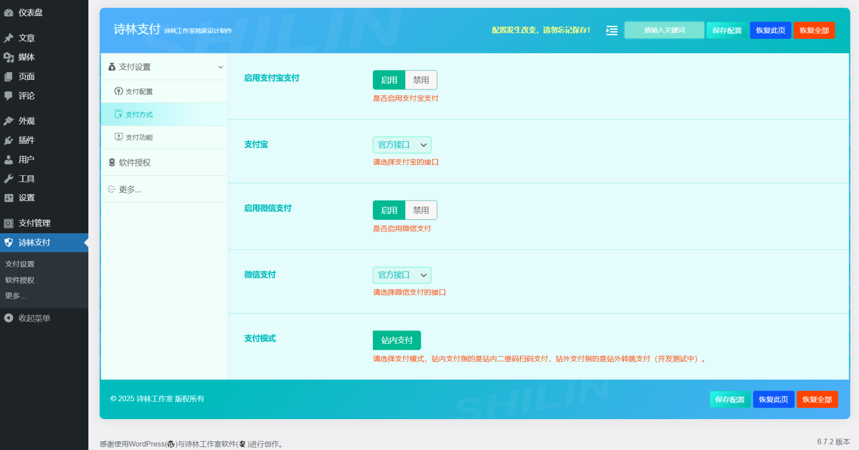Open 支付方式 submenu item
Viewport: 859px width, 450px height.
pyautogui.click(x=164, y=115)
